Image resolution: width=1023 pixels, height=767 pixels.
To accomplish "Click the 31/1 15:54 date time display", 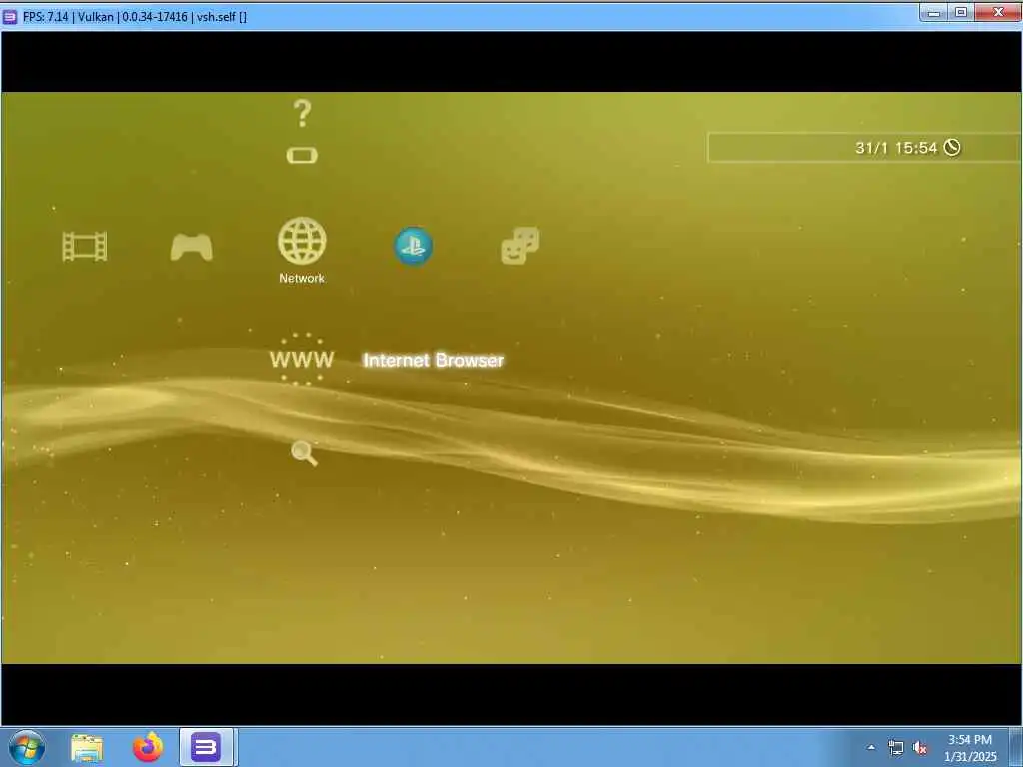I will click(x=896, y=148).
